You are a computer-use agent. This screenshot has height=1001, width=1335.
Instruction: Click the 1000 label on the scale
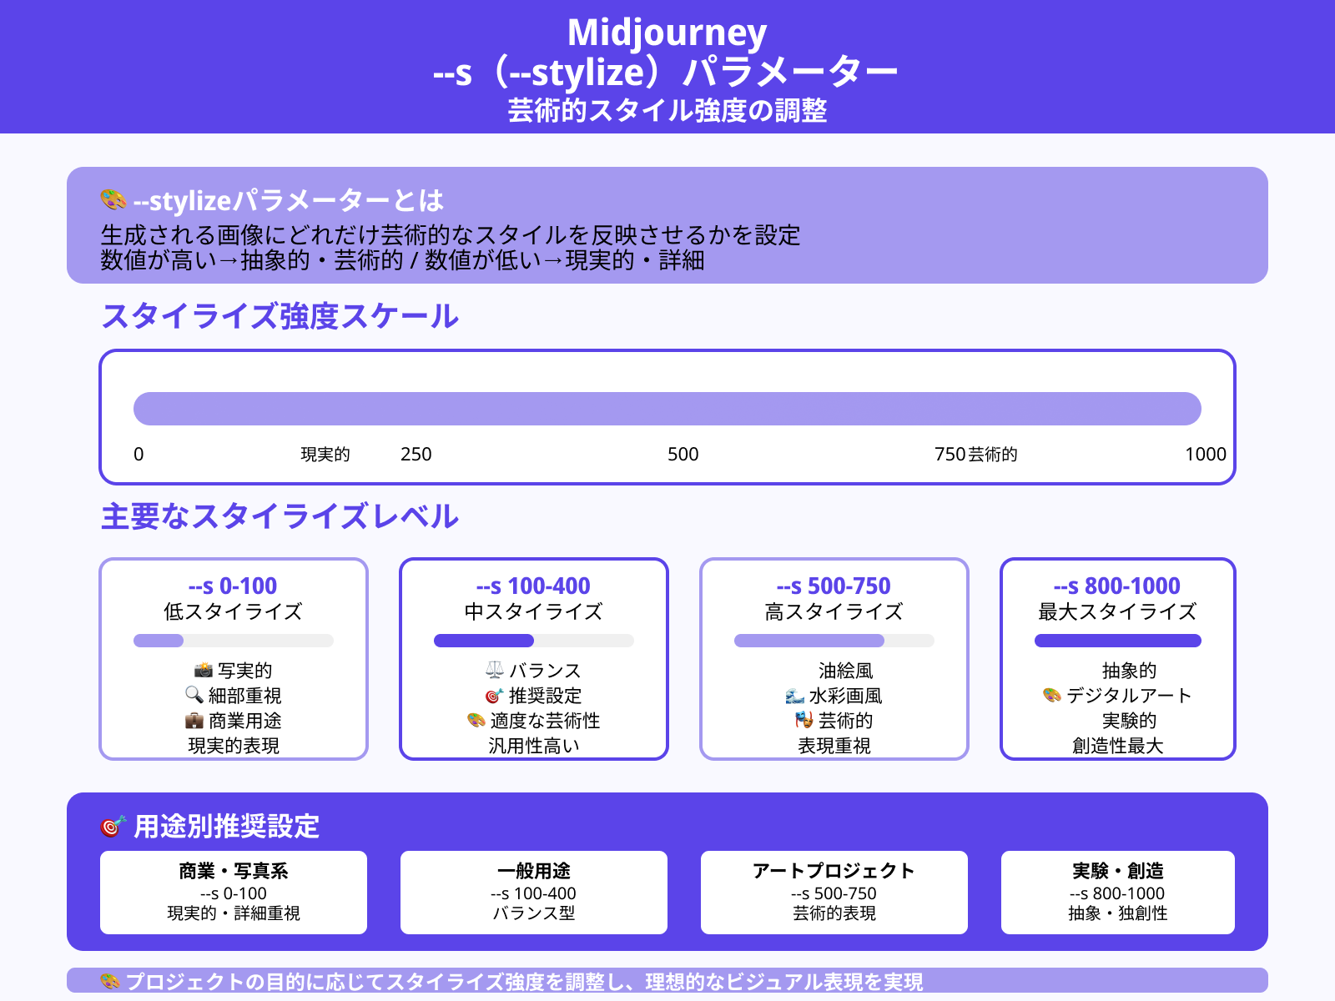pos(1206,455)
